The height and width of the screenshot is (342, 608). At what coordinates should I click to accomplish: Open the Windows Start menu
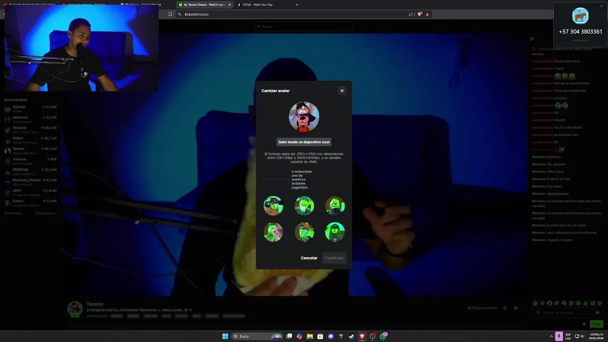225,336
